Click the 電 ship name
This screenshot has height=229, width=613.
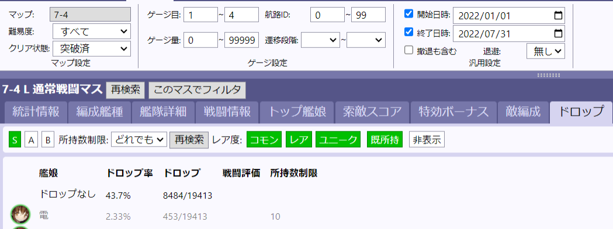[44, 216]
